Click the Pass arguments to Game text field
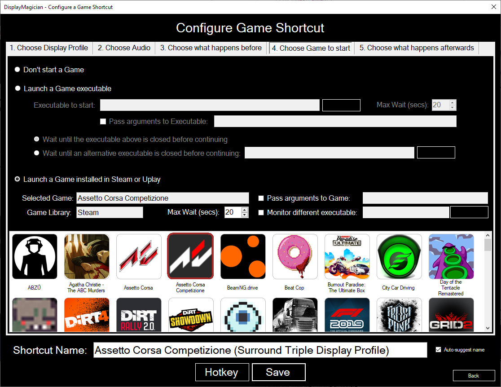501x387 pixels. [x=425, y=198]
